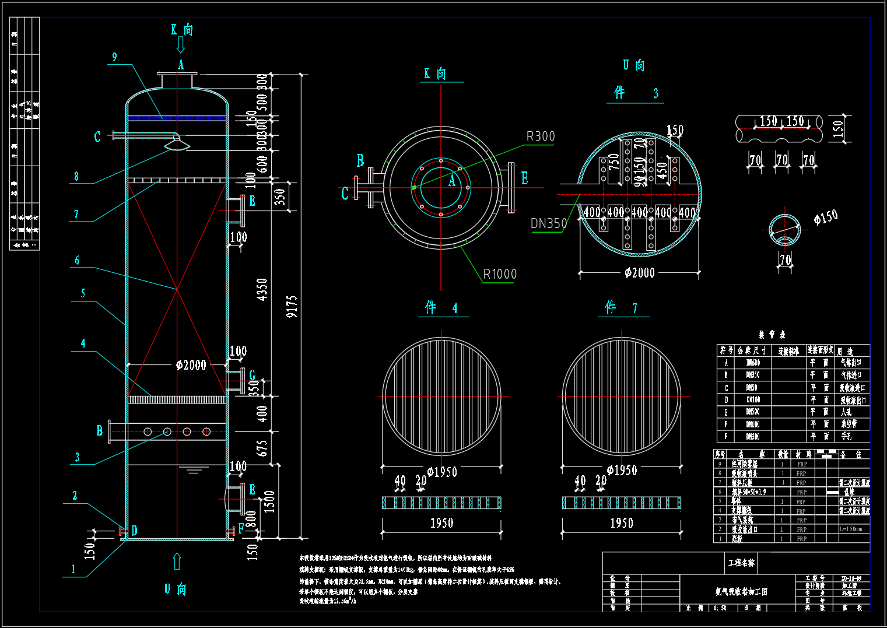Image resolution: width=887 pixels, height=628 pixels.
Task: Select callout number 5 left of tower
Action: (83, 293)
